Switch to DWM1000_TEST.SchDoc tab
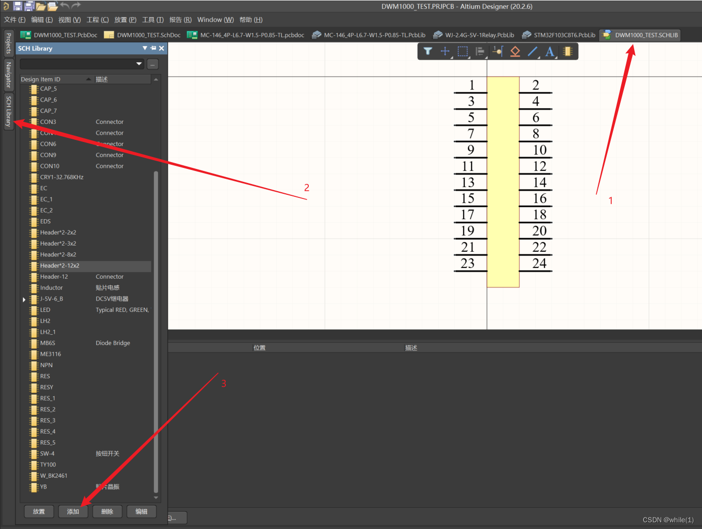 142,35
